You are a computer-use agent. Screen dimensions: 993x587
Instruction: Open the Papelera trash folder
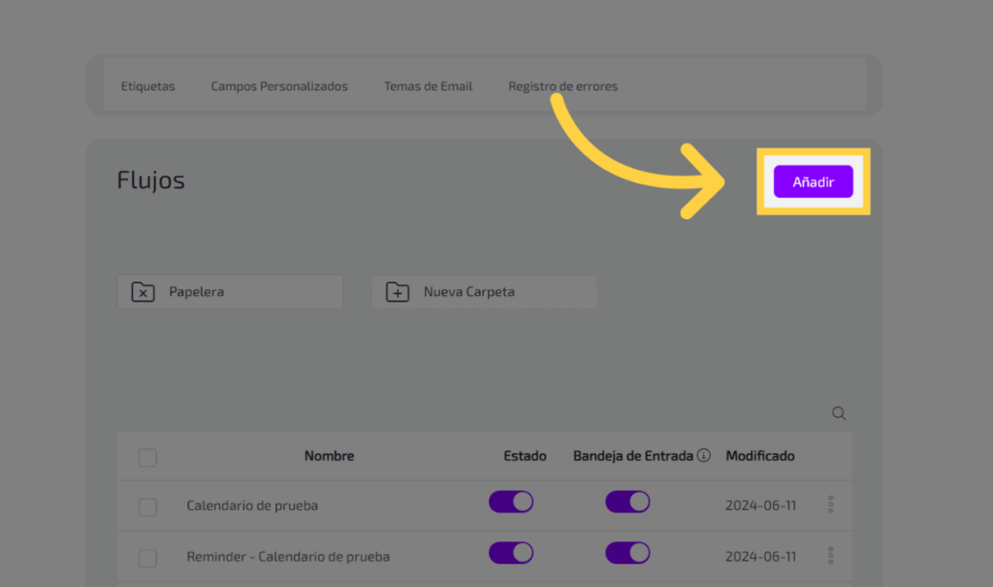pyautogui.click(x=230, y=292)
